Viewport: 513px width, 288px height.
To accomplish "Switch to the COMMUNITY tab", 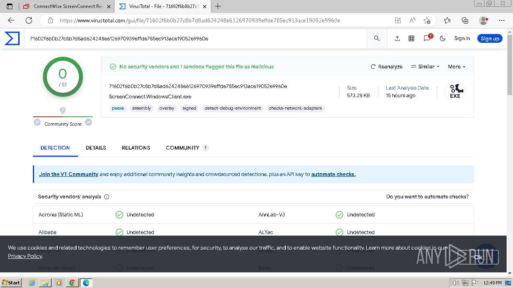I will click(x=187, y=148).
